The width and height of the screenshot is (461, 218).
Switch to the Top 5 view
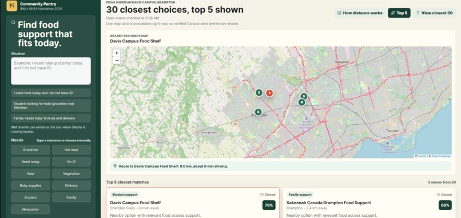399,13
